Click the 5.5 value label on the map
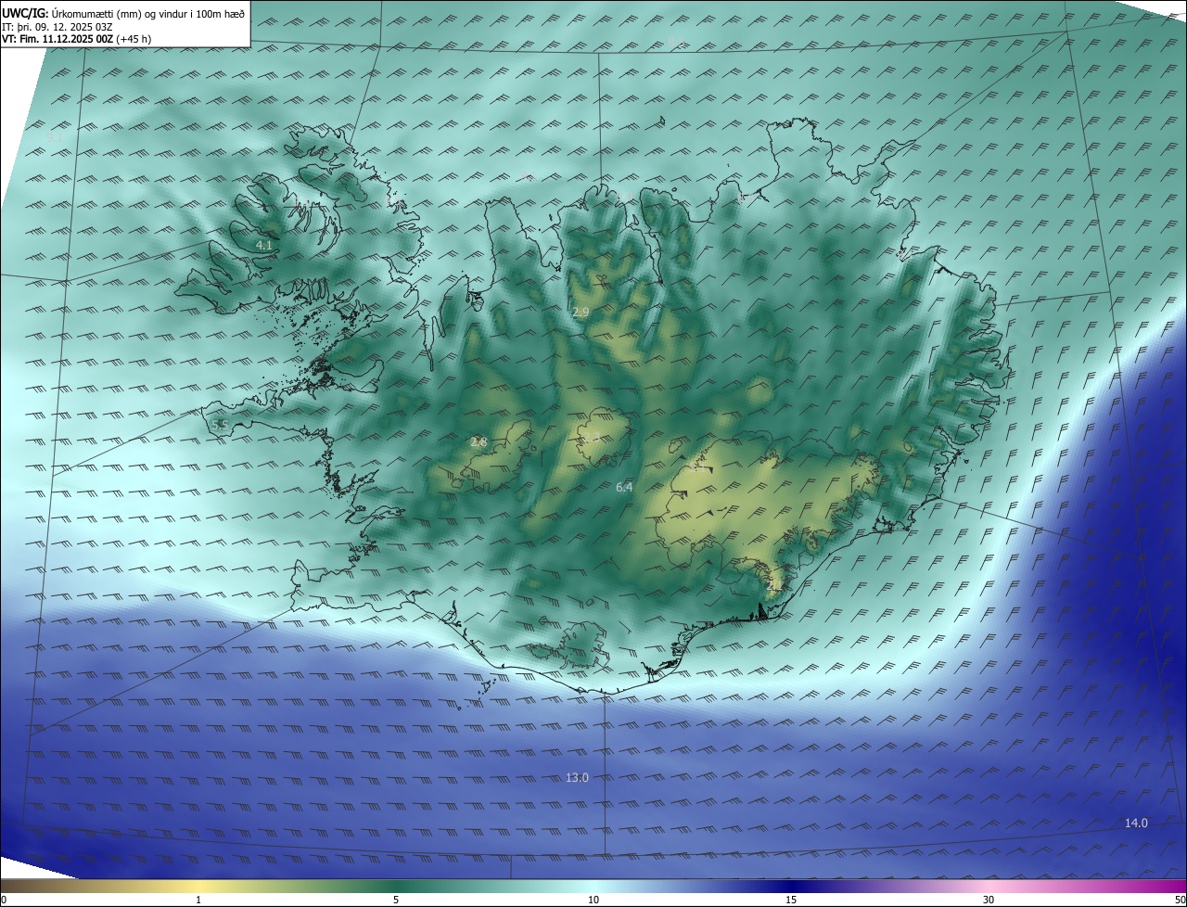Viewport: 1187px width, 907px height. coord(220,425)
